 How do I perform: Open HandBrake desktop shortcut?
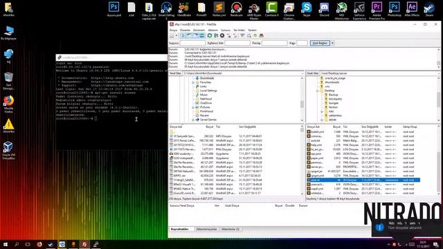pyautogui.click(x=184, y=10)
